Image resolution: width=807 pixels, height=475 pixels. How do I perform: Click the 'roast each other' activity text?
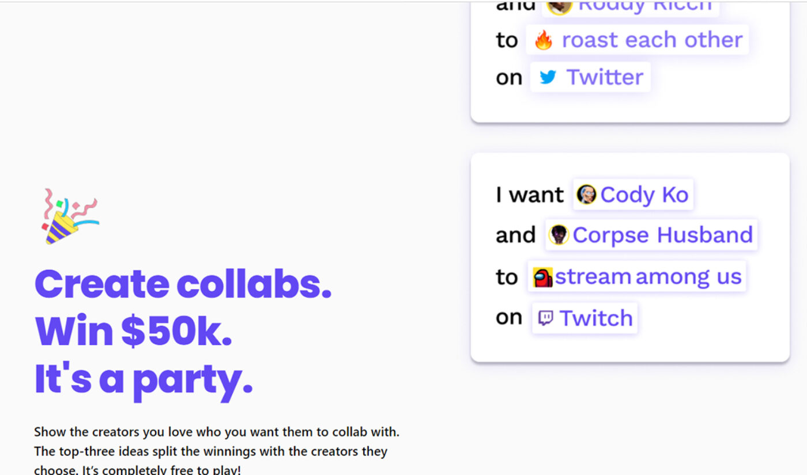652,40
